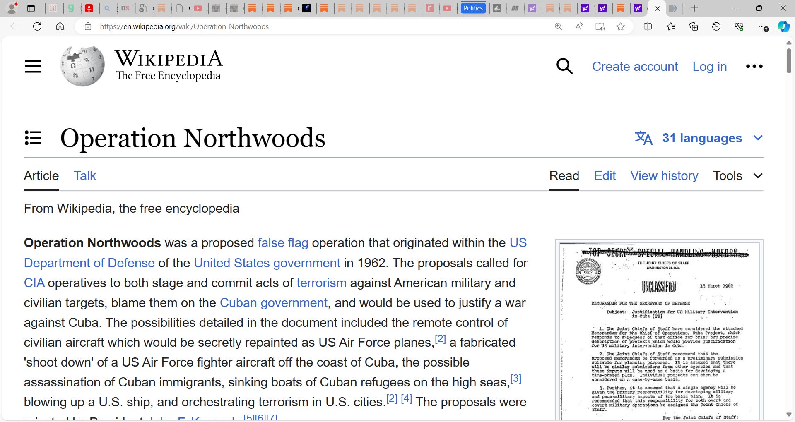
Task: Click the vertical scrollbar thumb
Action: 789,61
